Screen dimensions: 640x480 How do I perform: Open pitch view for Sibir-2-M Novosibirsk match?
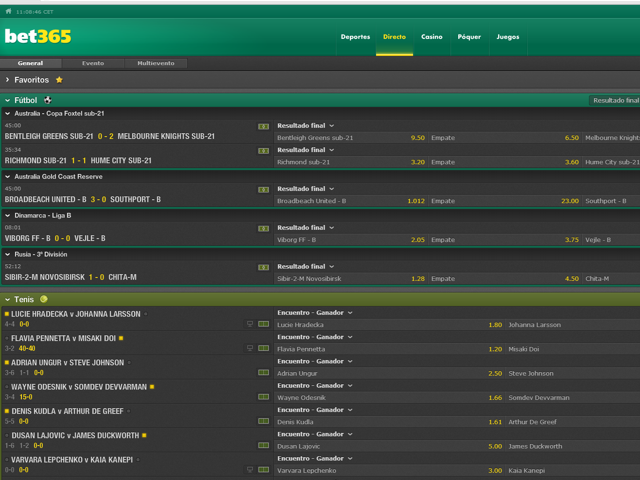coord(263,267)
